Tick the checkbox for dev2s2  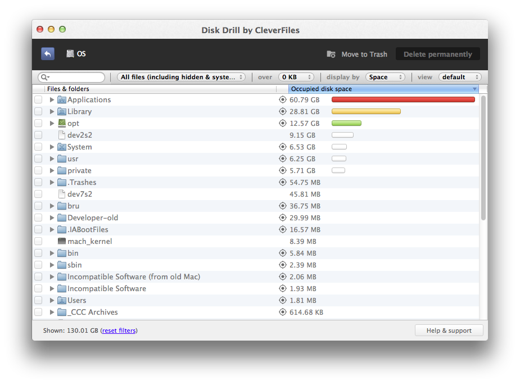tap(38, 135)
